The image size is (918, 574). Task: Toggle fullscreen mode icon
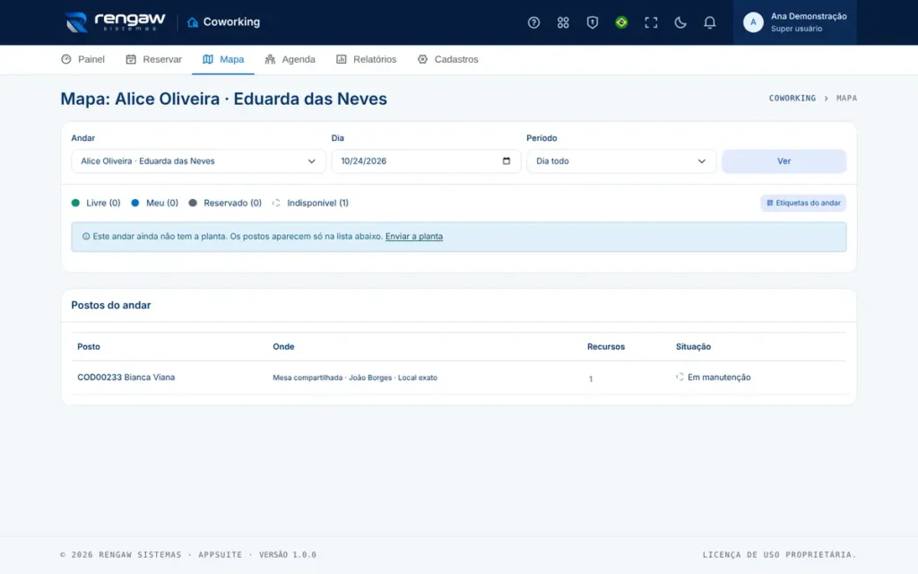point(651,22)
